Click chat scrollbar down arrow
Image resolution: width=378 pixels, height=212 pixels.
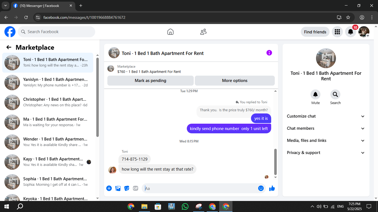[x=275, y=177]
